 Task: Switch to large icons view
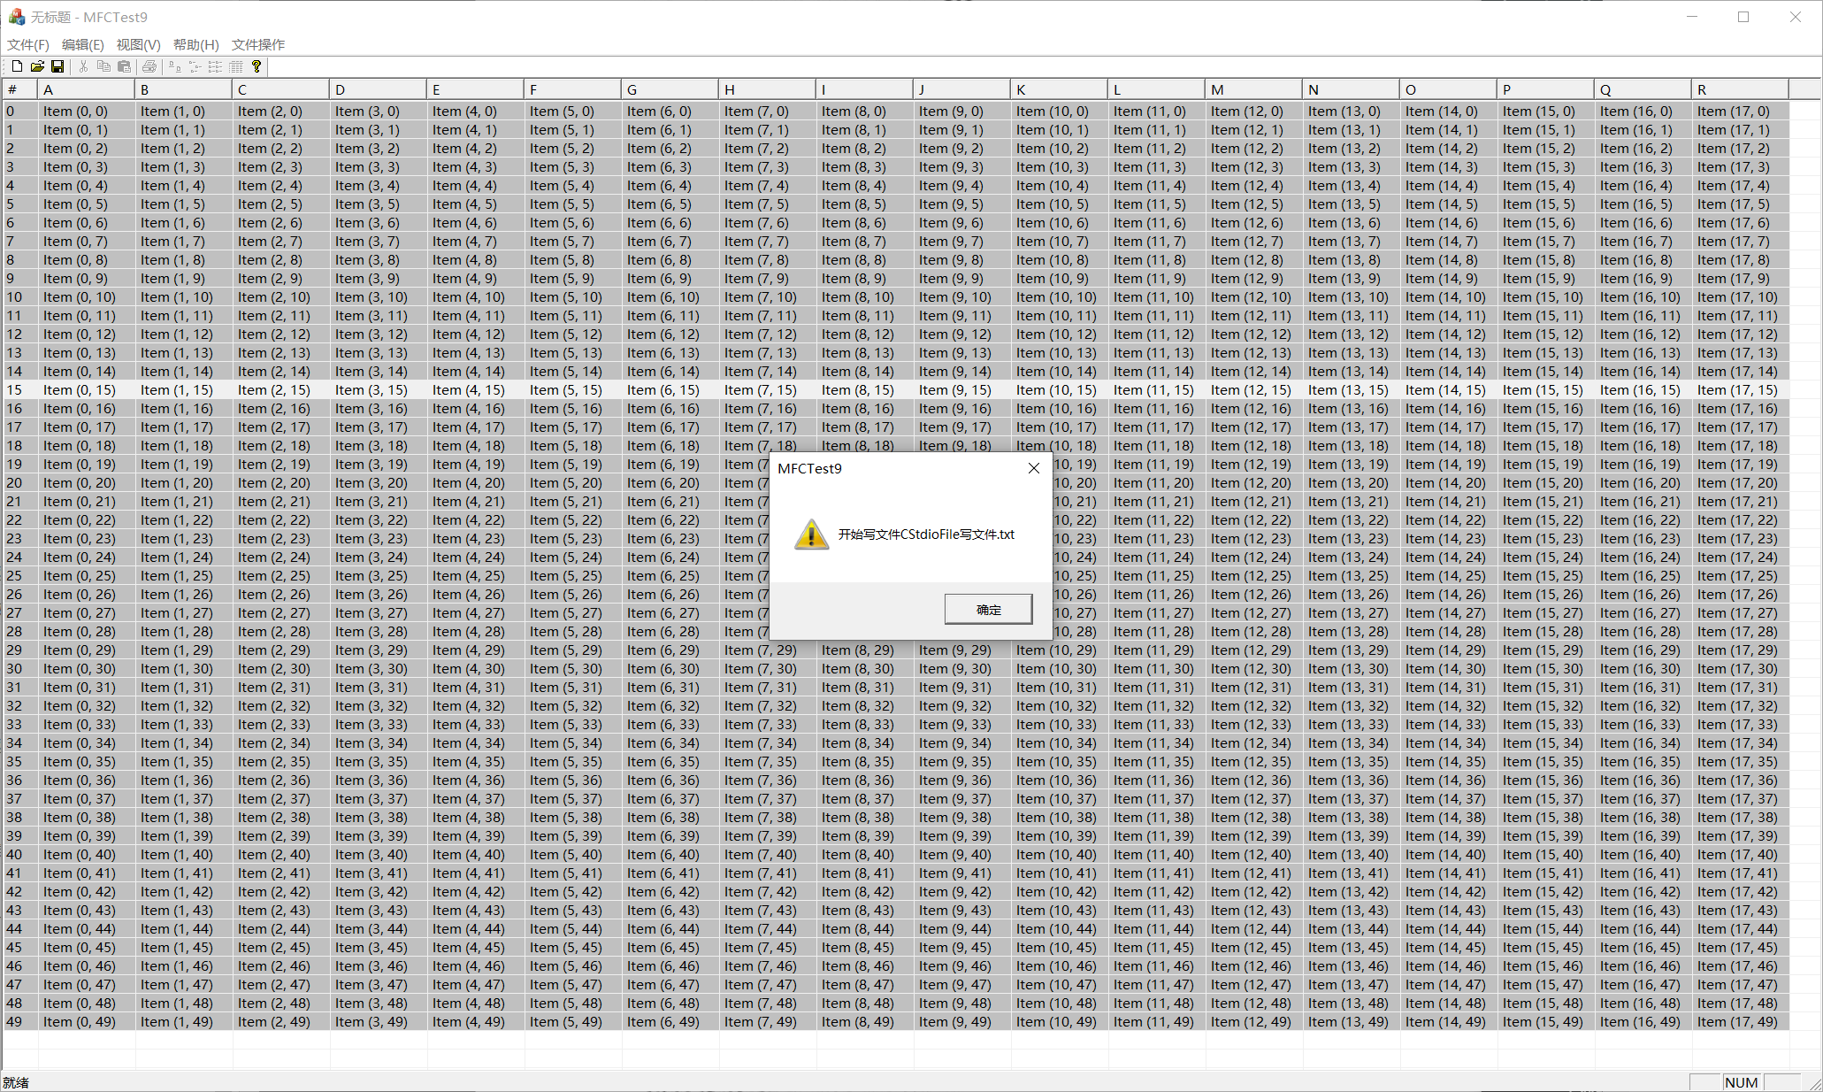[x=175, y=66]
